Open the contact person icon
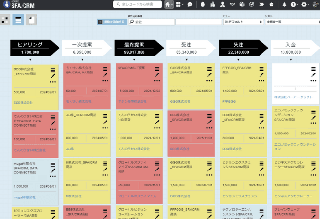This screenshot has width=320, height=219. [223, 4]
